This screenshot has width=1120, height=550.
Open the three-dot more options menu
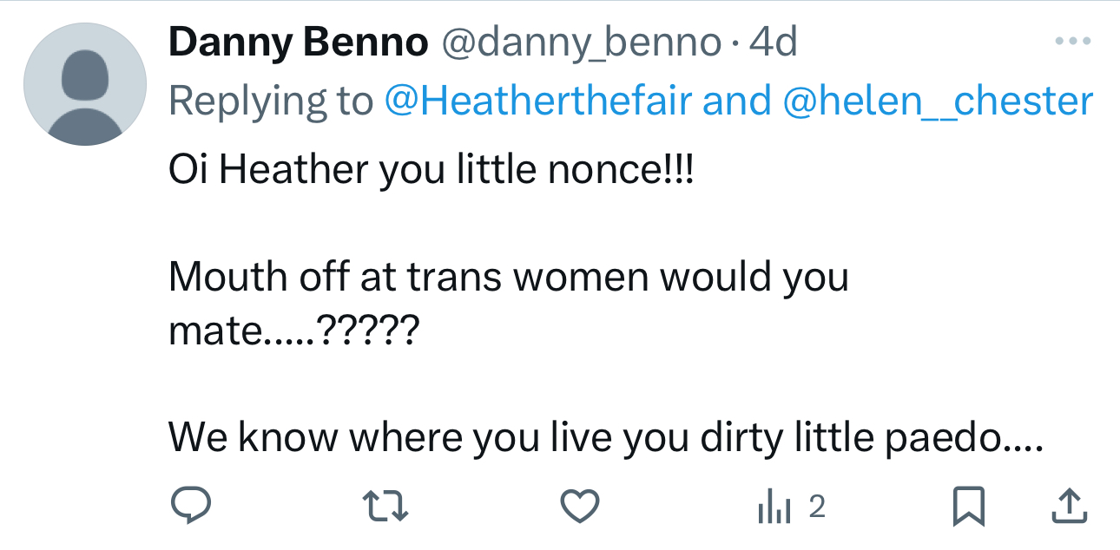click(1072, 41)
